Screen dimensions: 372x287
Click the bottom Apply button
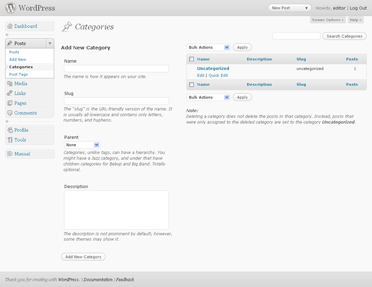[x=242, y=97]
